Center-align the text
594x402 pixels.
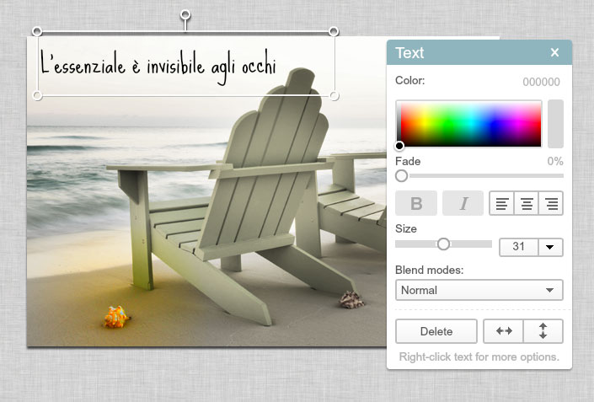click(527, 203)
